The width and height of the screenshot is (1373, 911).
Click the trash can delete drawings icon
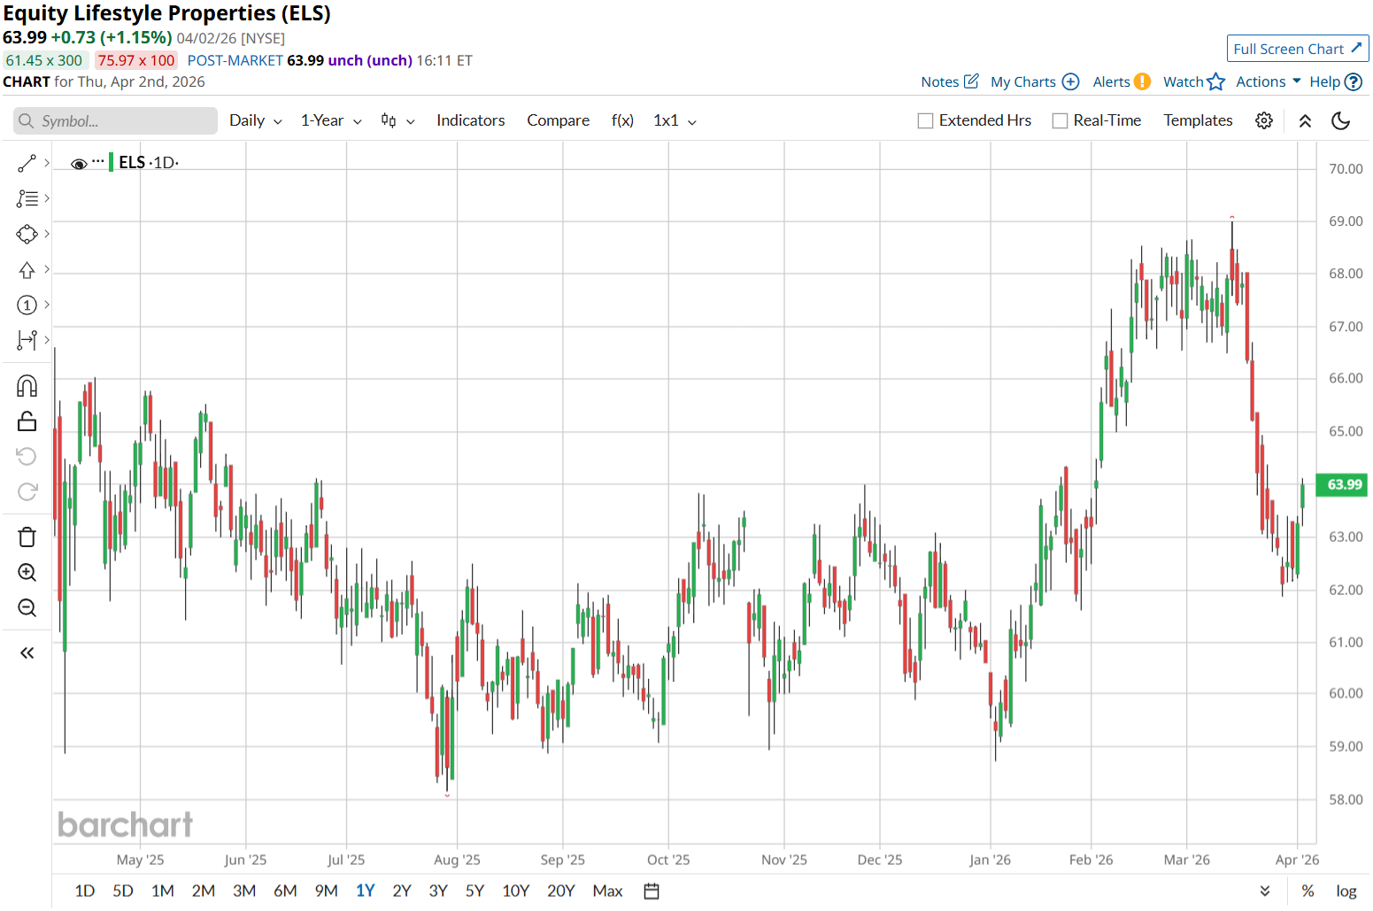(27, 537)
